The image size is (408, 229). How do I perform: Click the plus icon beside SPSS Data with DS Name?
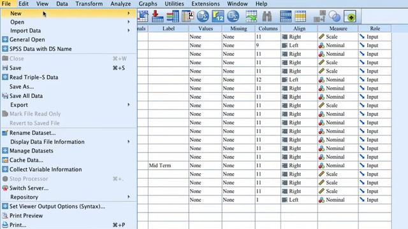click(5, 48)
